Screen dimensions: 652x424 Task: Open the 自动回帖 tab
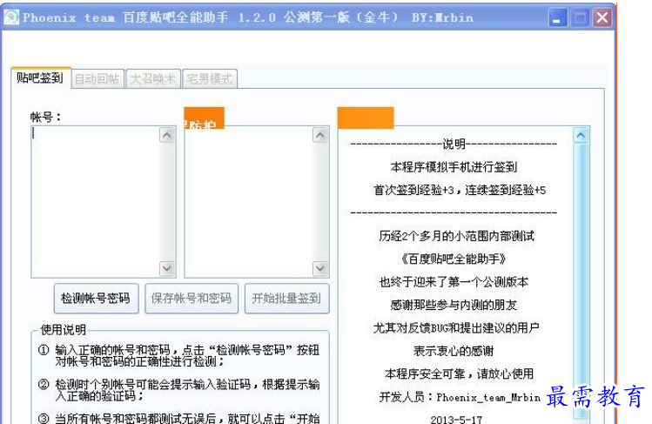pos(97,78)
